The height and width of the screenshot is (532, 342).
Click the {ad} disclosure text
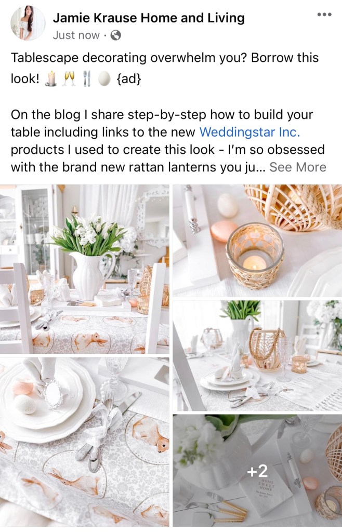[x=128, y=79]
